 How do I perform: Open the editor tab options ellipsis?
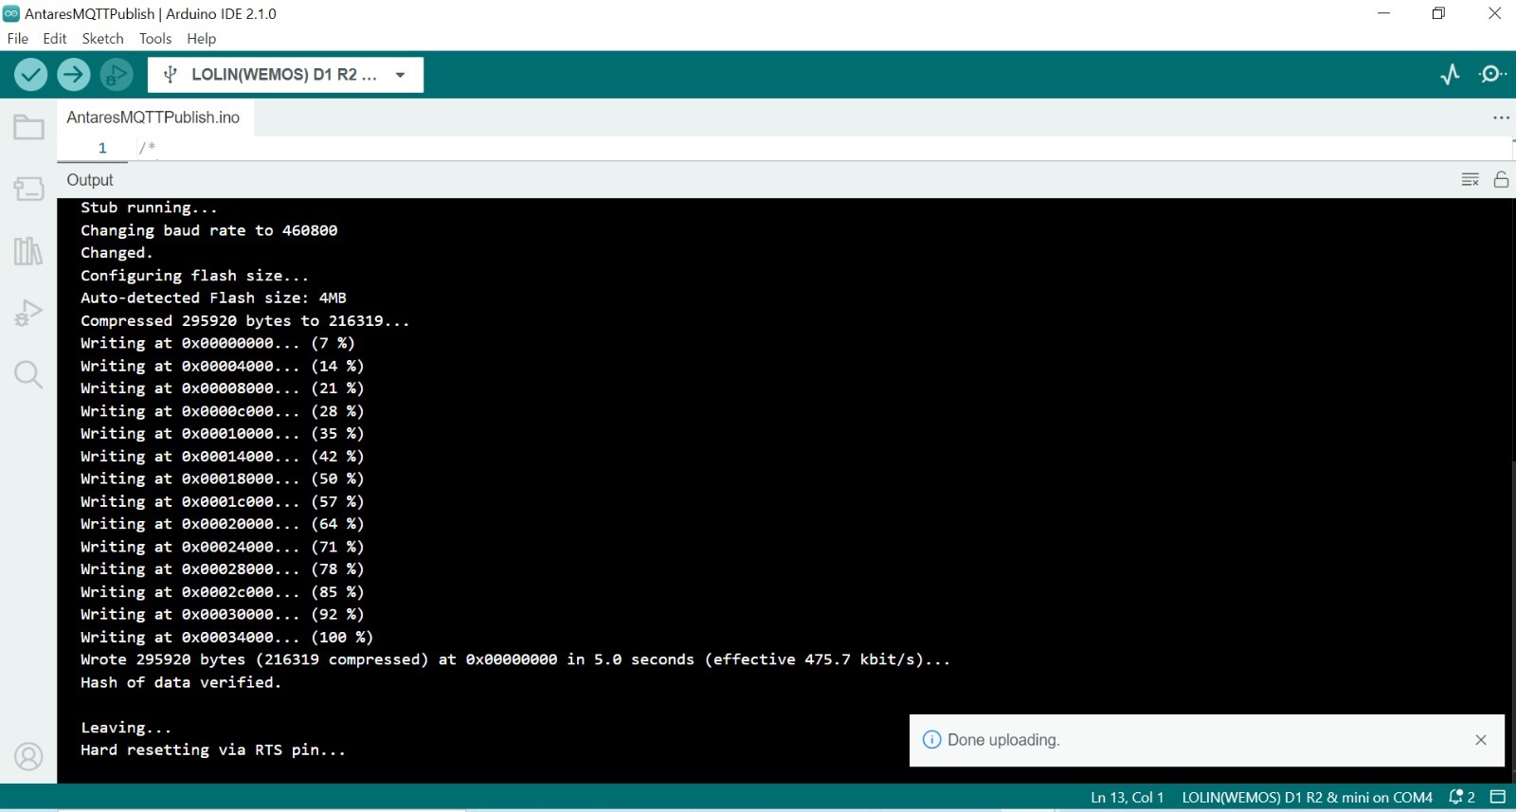coord(1501,117)
